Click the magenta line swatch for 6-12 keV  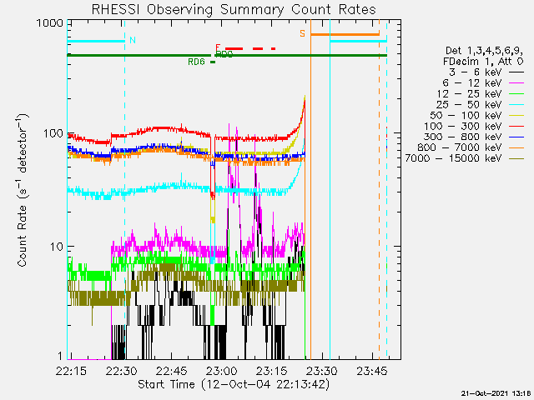[x=516, y=83]
